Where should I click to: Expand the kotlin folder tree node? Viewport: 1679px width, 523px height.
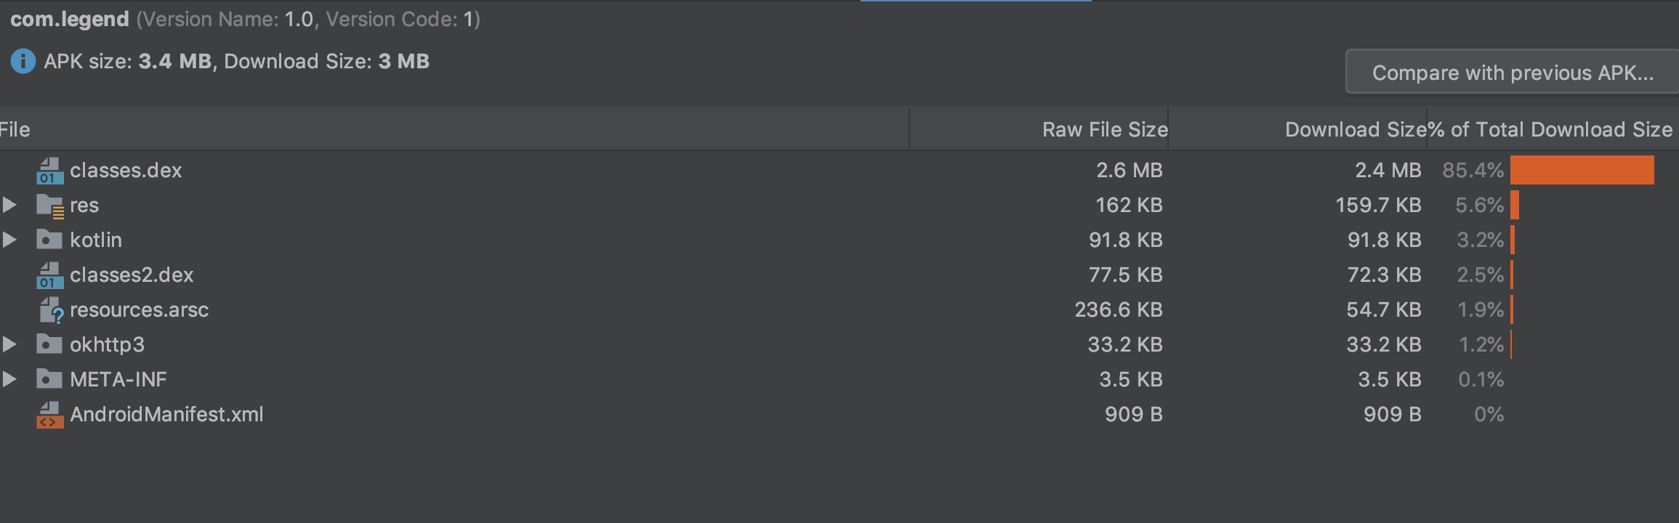pos(9,240)
